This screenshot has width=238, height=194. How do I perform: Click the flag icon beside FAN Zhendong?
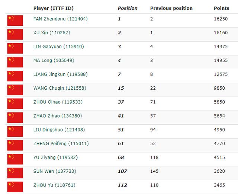tap(15, 20)
